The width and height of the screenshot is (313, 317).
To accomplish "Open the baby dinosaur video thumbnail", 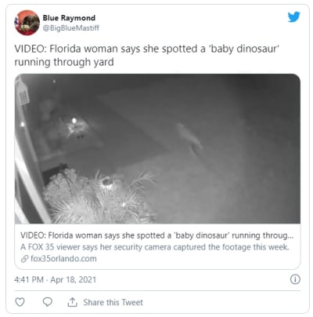I will click(x=157, y=148).
